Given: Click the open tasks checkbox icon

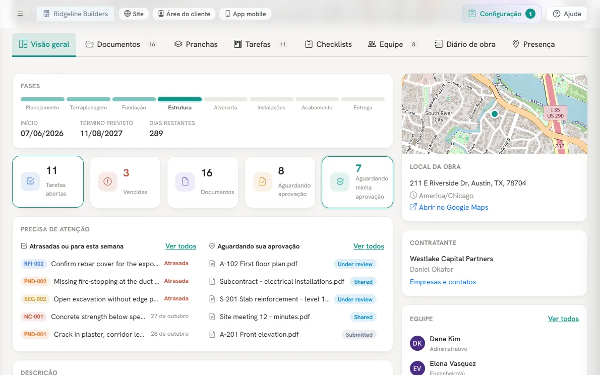Looking at the screenshot, I should [x=30, y=181].
